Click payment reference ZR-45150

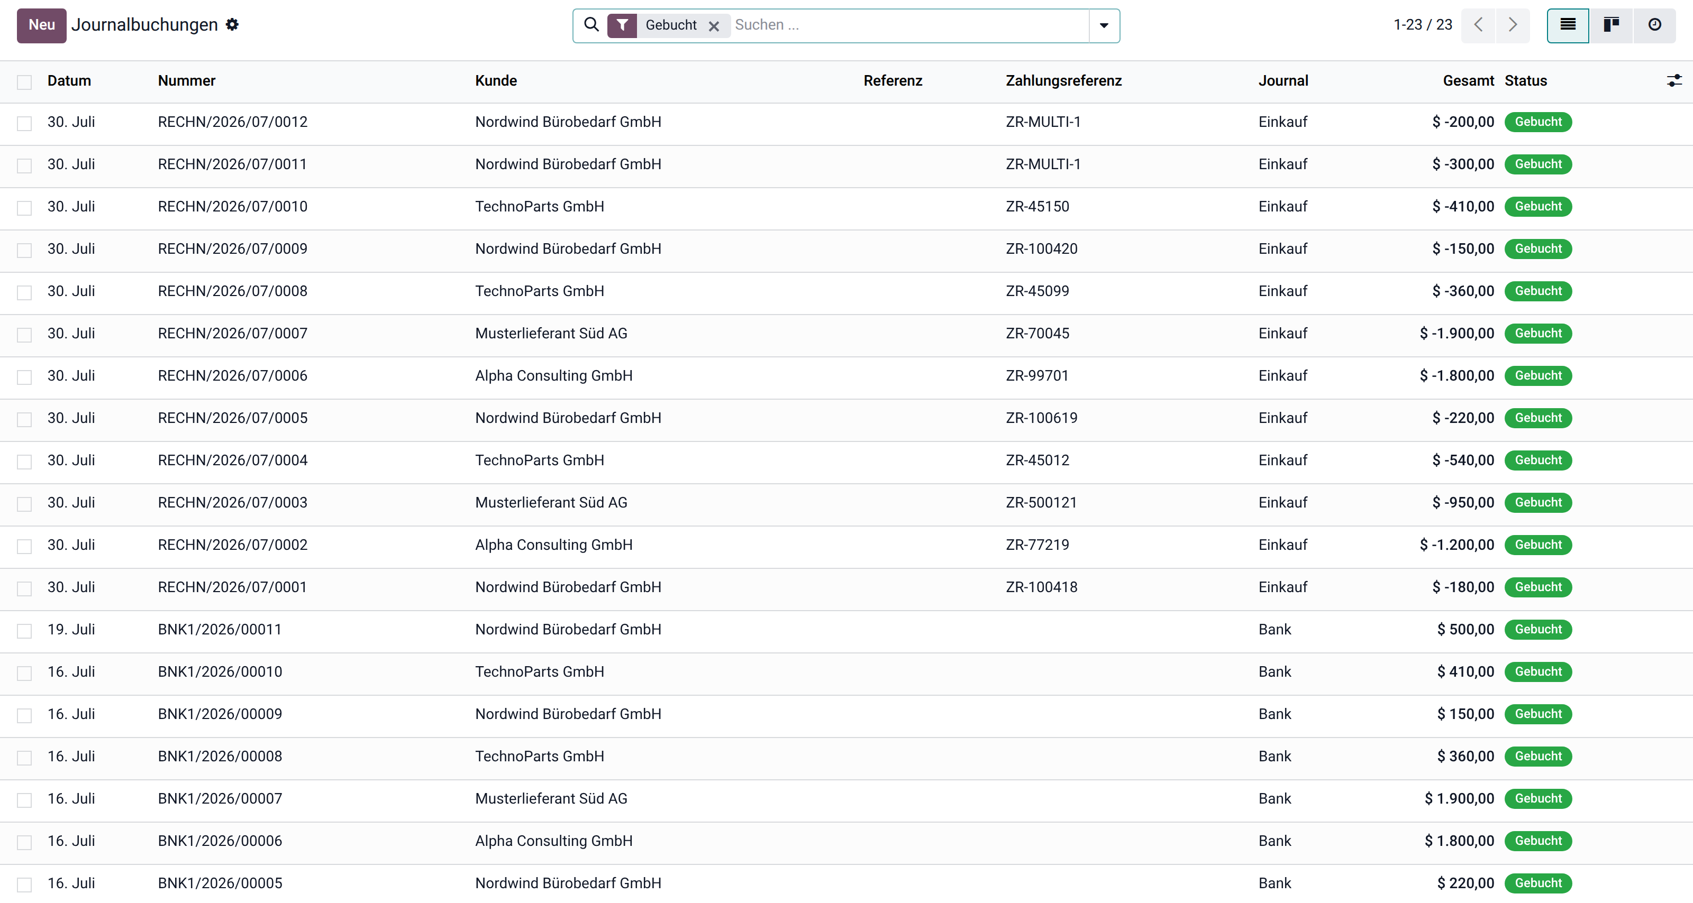[x=1037, y=206]
